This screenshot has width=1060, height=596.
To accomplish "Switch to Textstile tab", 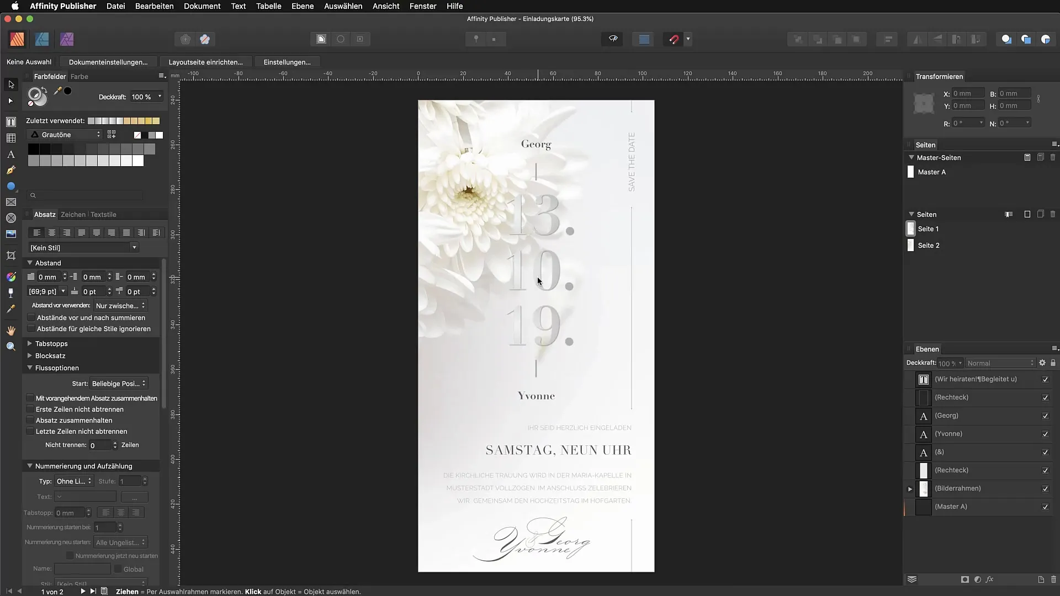I will point(103,215).
